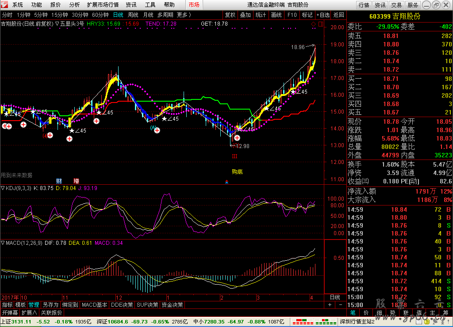Click the 返回 back button

point(338,15)
